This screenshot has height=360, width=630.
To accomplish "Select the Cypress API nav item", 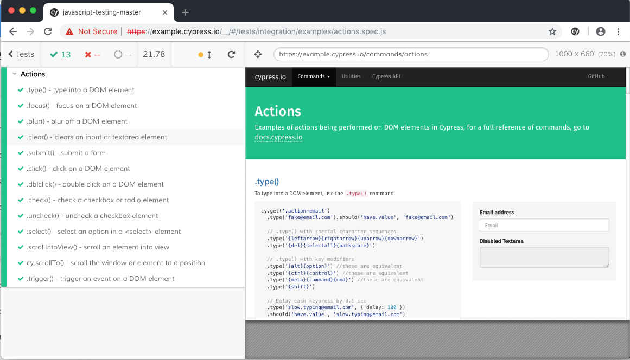I will 386,76.
